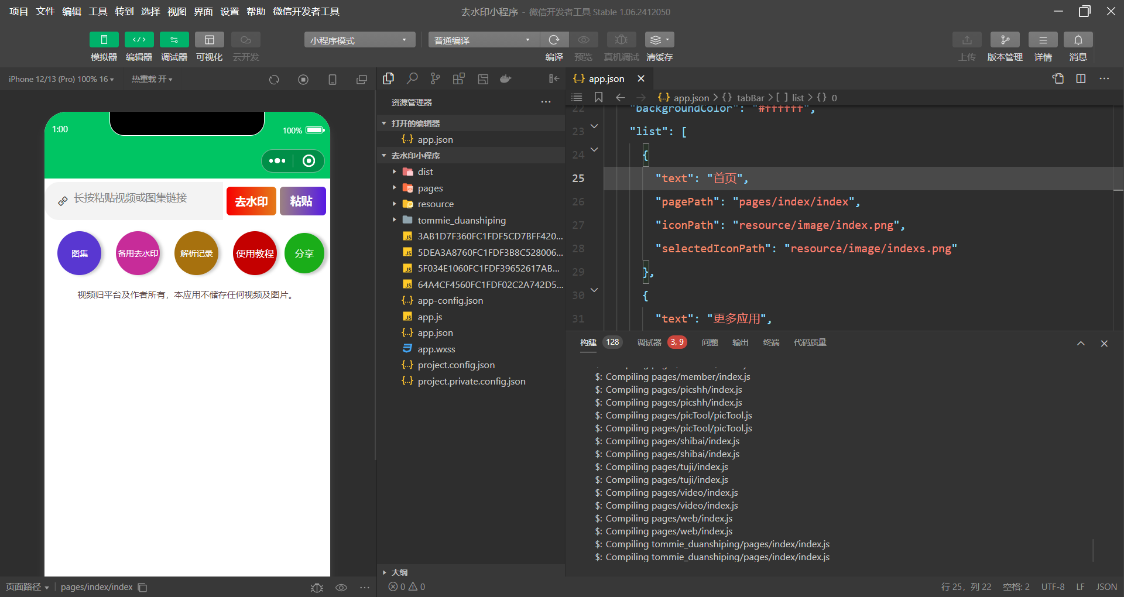
Task: Open version management (版本管理) icon
Action: tap(1005, 40)
